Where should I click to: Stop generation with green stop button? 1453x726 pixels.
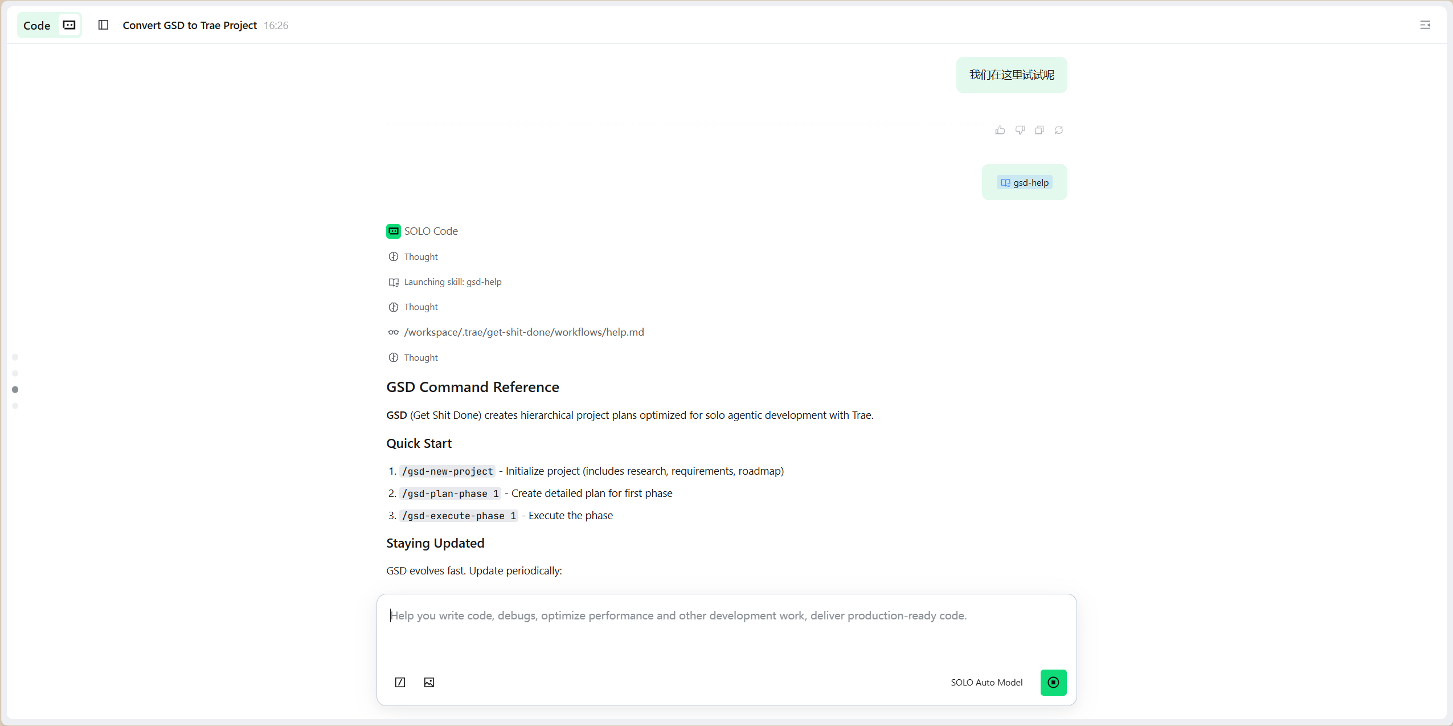click(1053, 682)
